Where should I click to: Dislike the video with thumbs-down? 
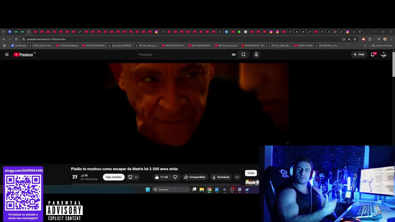[175, 177]
